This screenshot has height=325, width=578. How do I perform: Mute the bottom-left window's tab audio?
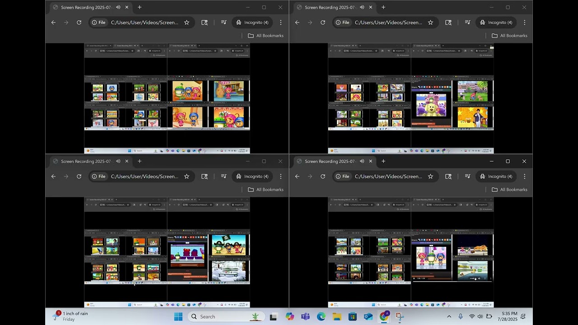[x=118, y=161]
